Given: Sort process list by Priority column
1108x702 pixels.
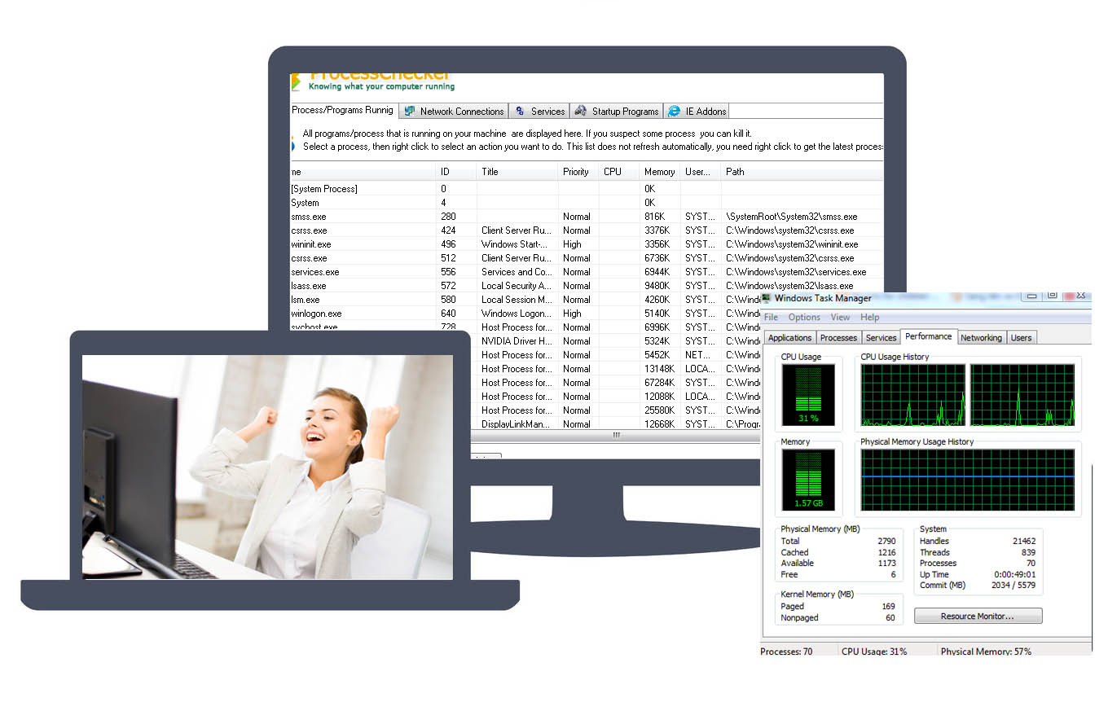Looking at the screenshot, I should pos(578,172).
